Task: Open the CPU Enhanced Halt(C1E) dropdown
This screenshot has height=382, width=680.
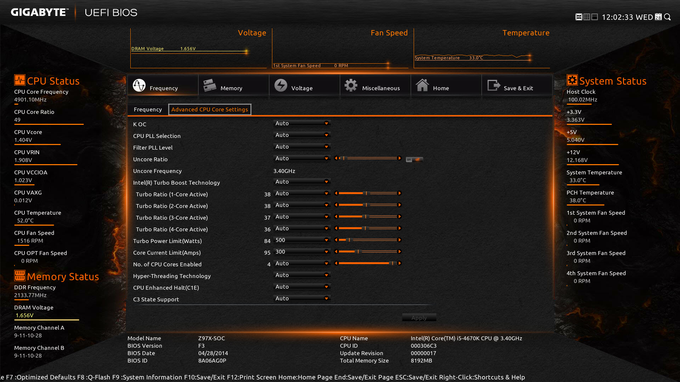Action: pos(302,286)
